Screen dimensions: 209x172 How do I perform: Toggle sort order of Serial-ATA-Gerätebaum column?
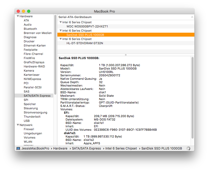coord(192,17)
